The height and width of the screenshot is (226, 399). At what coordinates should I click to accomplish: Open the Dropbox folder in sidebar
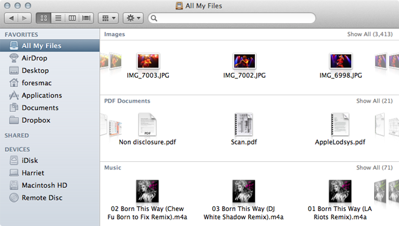pos(50,120)
